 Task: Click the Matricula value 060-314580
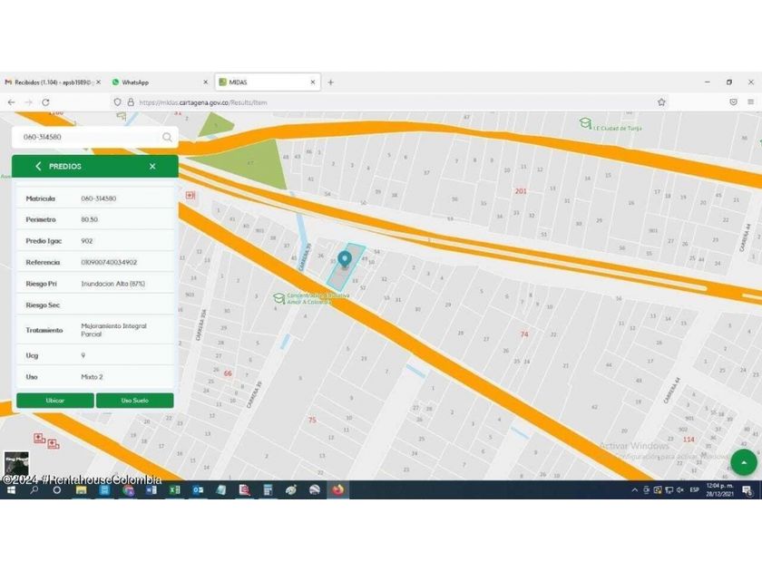click(99, 198)
